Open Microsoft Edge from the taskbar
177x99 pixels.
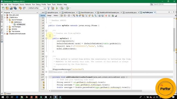(x=17, y=97)
